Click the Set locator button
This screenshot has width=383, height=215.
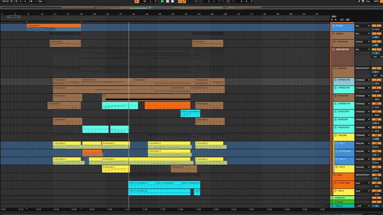point(333,16)
